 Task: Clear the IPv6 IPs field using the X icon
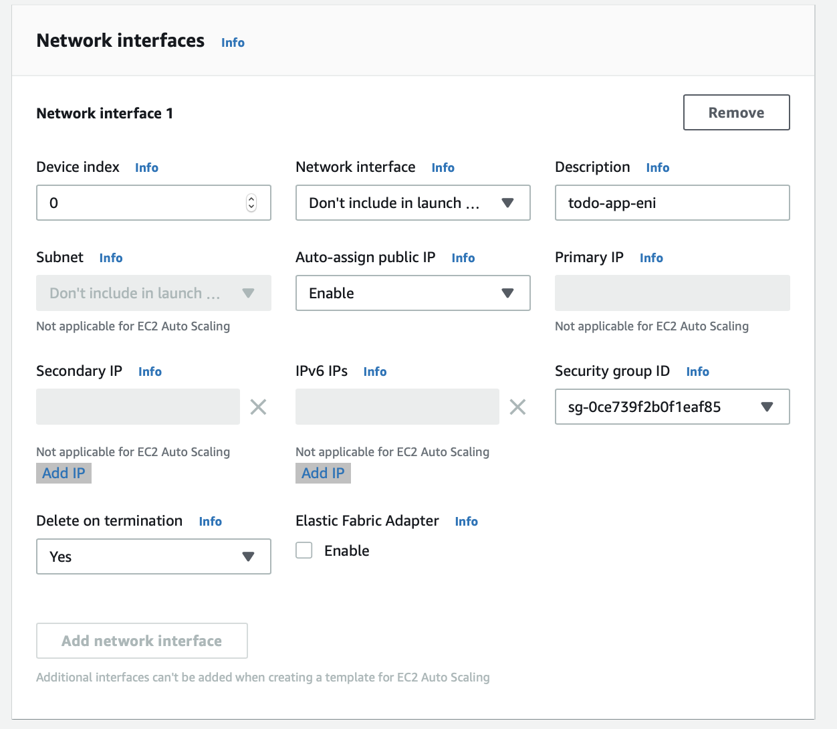(x=517, y=407)
